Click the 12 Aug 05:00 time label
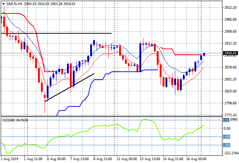This screenshot has width=239, height=163. coord(127,159)
